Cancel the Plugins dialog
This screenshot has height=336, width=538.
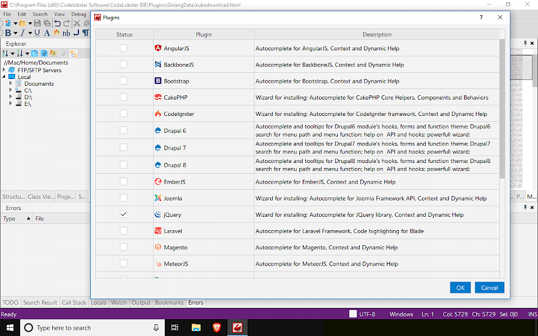click(x=489, y=288)
